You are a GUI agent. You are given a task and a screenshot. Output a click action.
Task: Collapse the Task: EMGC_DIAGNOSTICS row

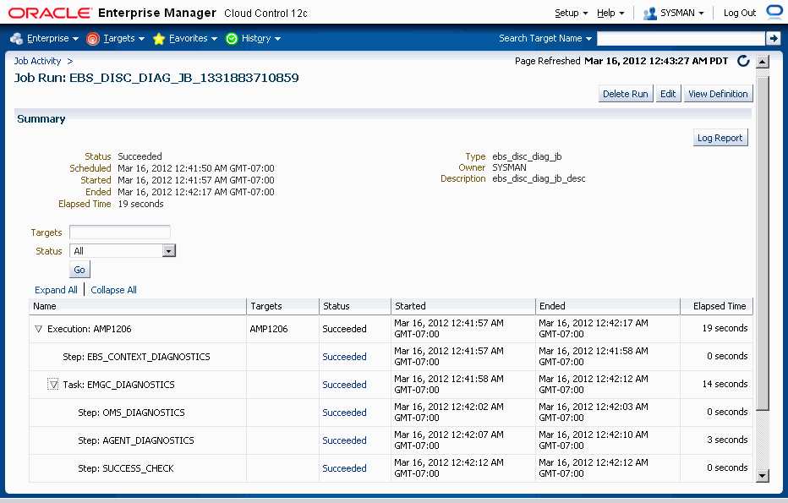52,385
